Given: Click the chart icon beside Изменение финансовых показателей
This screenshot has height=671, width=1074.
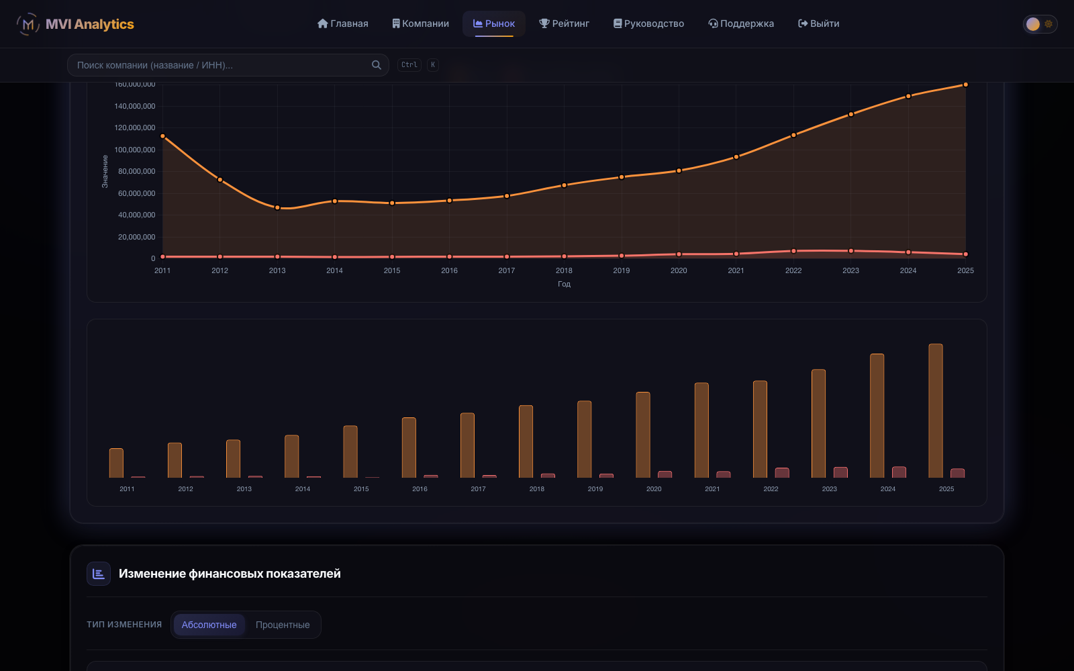Looking at the screenshot, I should coord(99,574).
